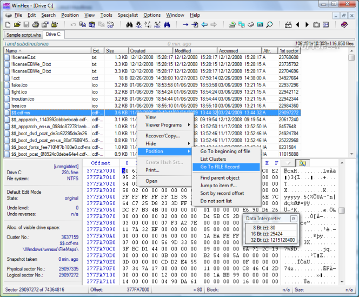Screen dimensions: 359x297
Task: Click the Properties icon beside the printer
Action: 45,24
